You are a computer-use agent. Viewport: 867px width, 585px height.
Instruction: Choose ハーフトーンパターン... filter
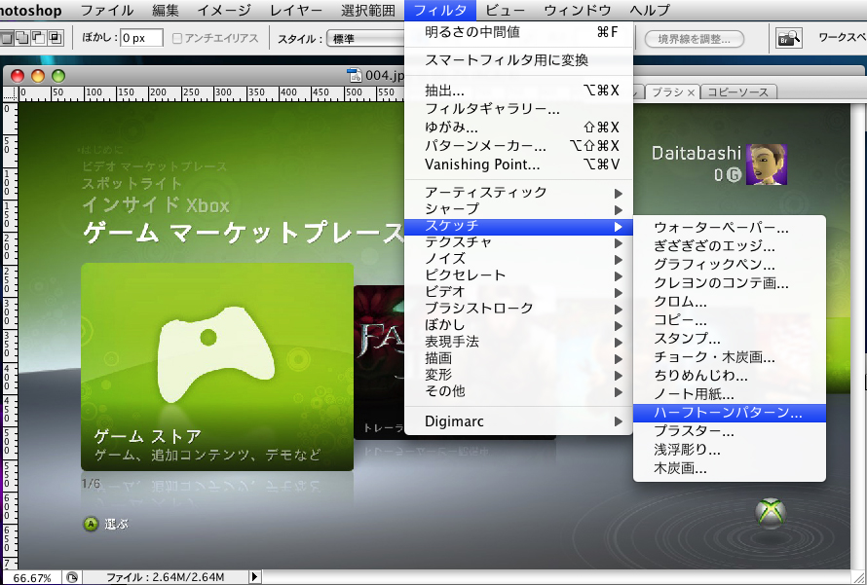pyautogui.click(x=730, y=413)
